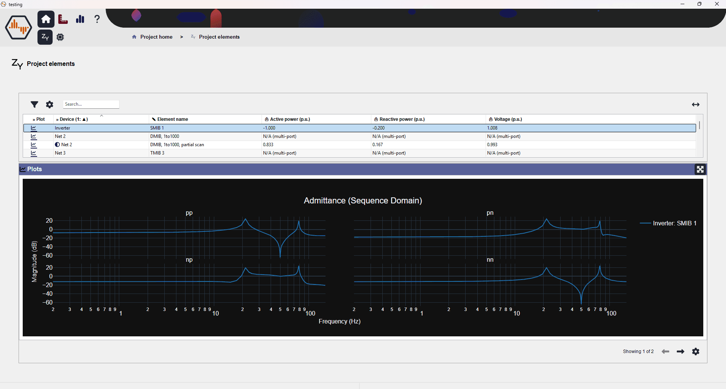The width and height of the screenshot is (726, 389).
Task: Click the Plots panel fullscreen icon
Action: (700, 169)
